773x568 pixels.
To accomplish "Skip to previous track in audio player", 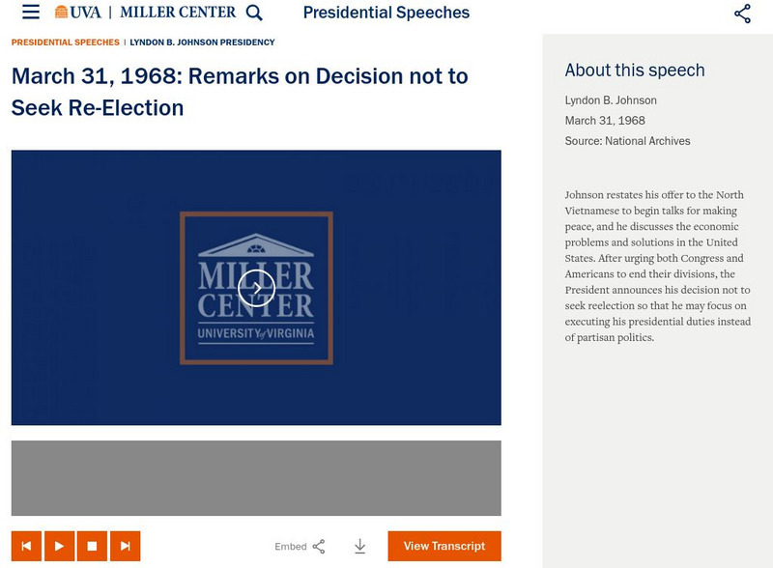I will tap(26, 546).
